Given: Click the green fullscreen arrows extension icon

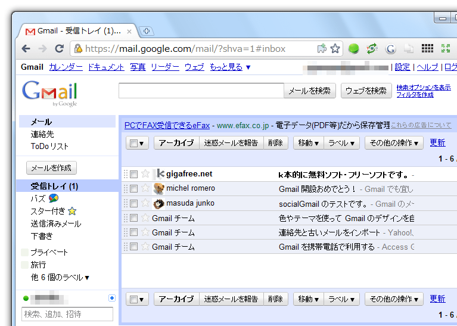Looking at the screenshot, I should pyautogui.click(x=446, y=48).
